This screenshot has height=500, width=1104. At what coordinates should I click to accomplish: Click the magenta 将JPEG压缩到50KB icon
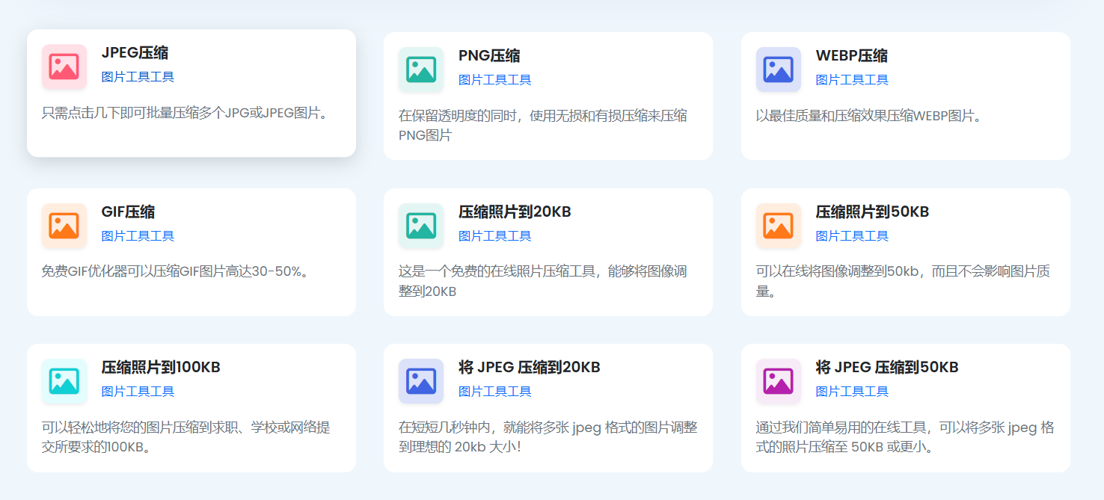778,381
